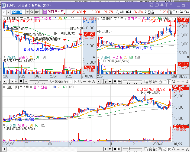The image size is (190, 152).
Task: Click monthly chart layout grid icon
Action: (52, 82)
